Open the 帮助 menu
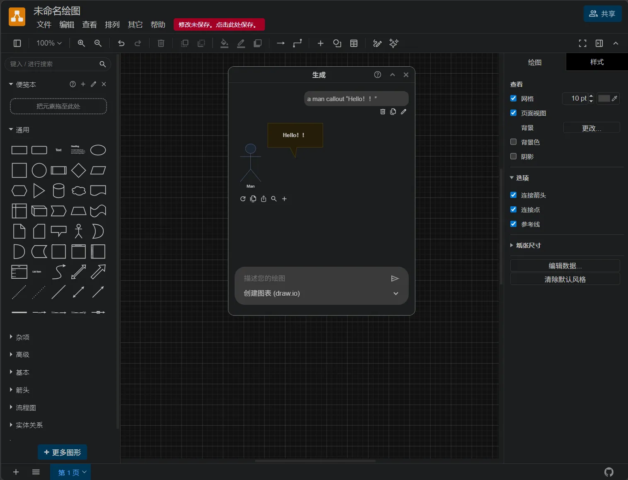The height and width of the screenshot is (480, 628). [158, 25]
